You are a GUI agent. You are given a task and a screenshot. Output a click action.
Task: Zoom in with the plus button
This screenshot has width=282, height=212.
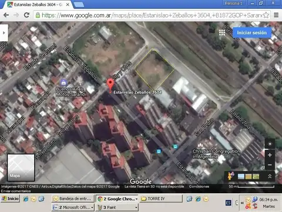270,155
